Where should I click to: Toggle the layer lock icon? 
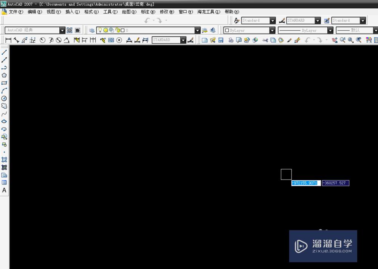(x=117, y=31)
